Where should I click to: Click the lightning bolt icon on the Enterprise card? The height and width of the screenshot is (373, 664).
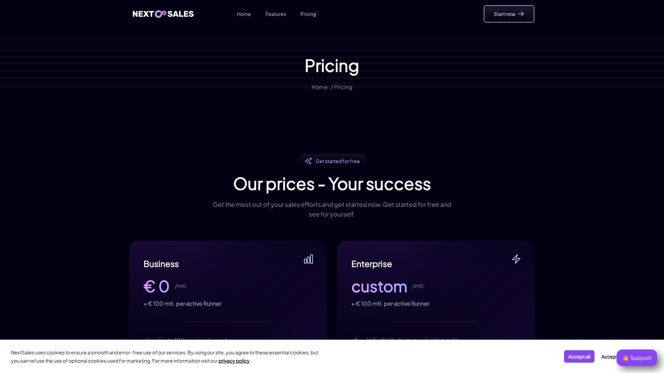pos(516,259)
